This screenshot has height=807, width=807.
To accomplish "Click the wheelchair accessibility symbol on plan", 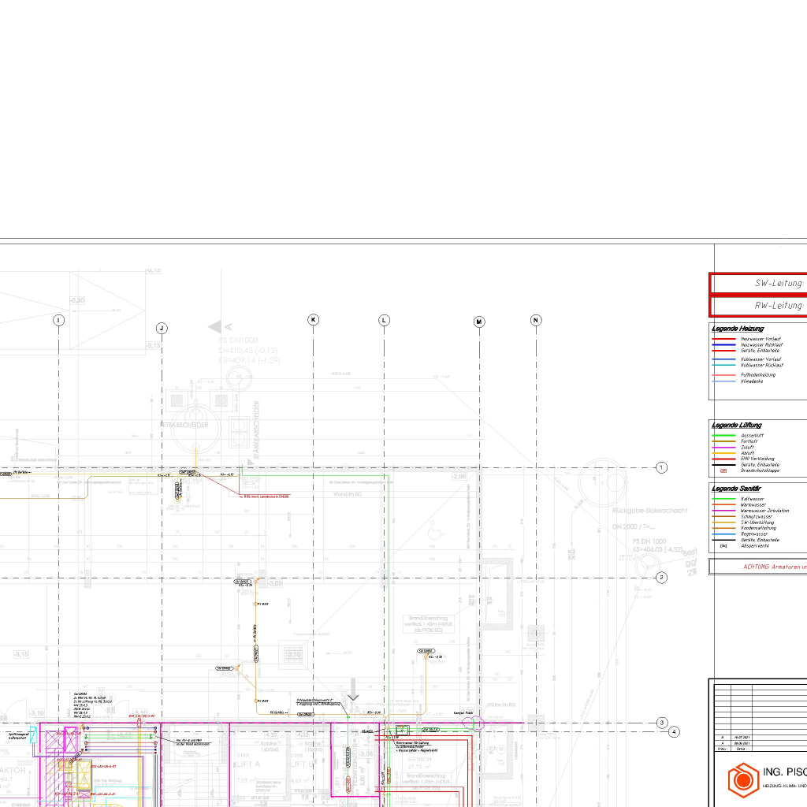I will 435,529.
